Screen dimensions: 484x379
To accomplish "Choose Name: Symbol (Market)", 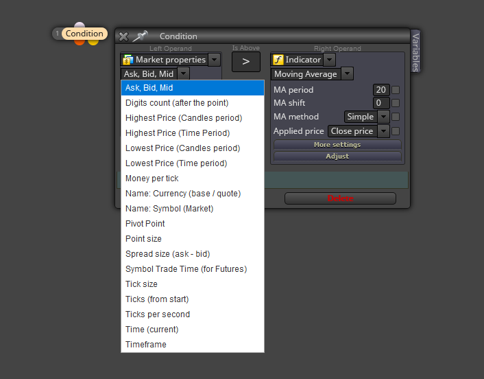I will (193, 209).
